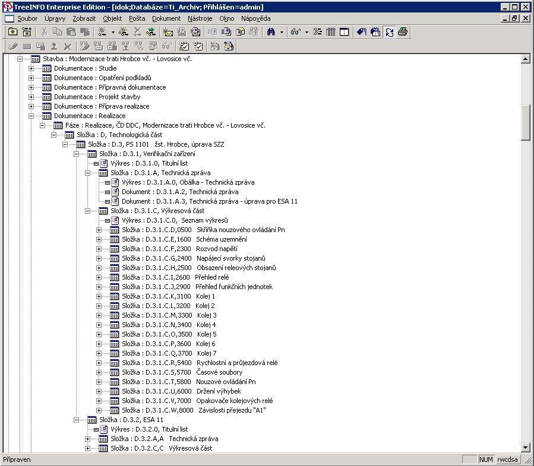The width and height of the screenshot is (534, 466).
Task: Click the glasses view icon
Action: 296,32
